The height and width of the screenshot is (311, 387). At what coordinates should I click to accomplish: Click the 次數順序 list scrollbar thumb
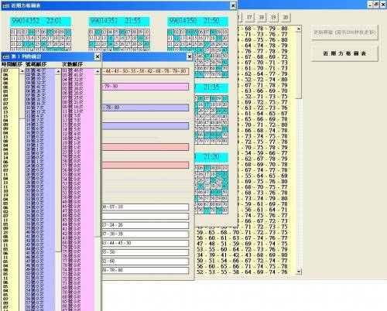[98, 155]
